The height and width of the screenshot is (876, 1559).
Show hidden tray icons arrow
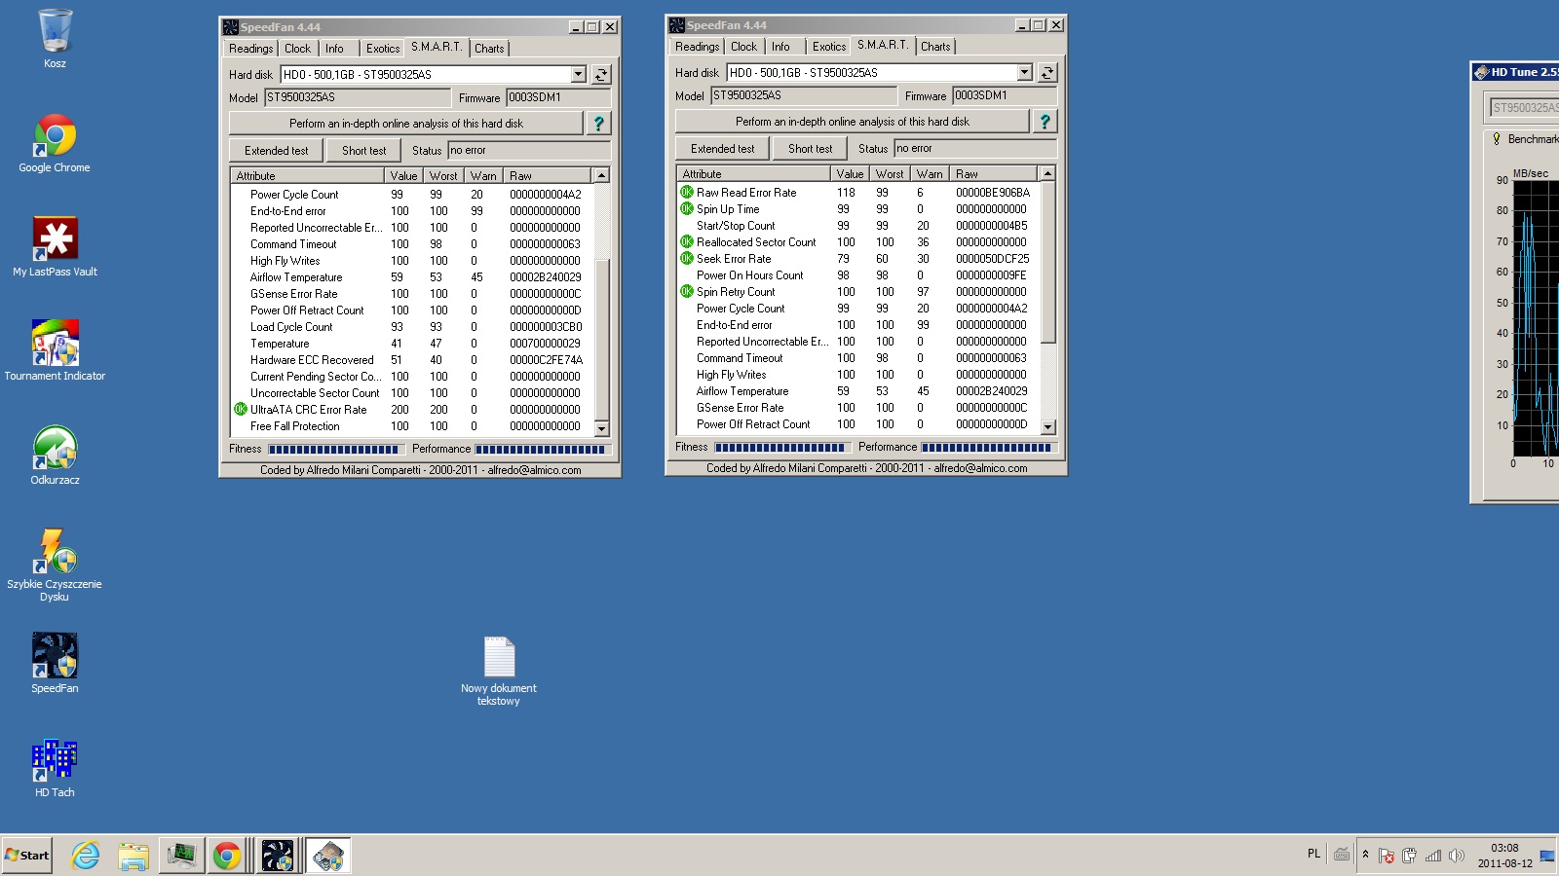coord(1365,855)
